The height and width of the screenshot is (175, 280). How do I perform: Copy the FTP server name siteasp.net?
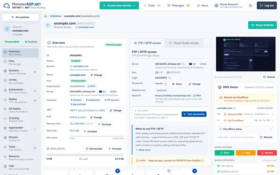[x=183, y=64]
